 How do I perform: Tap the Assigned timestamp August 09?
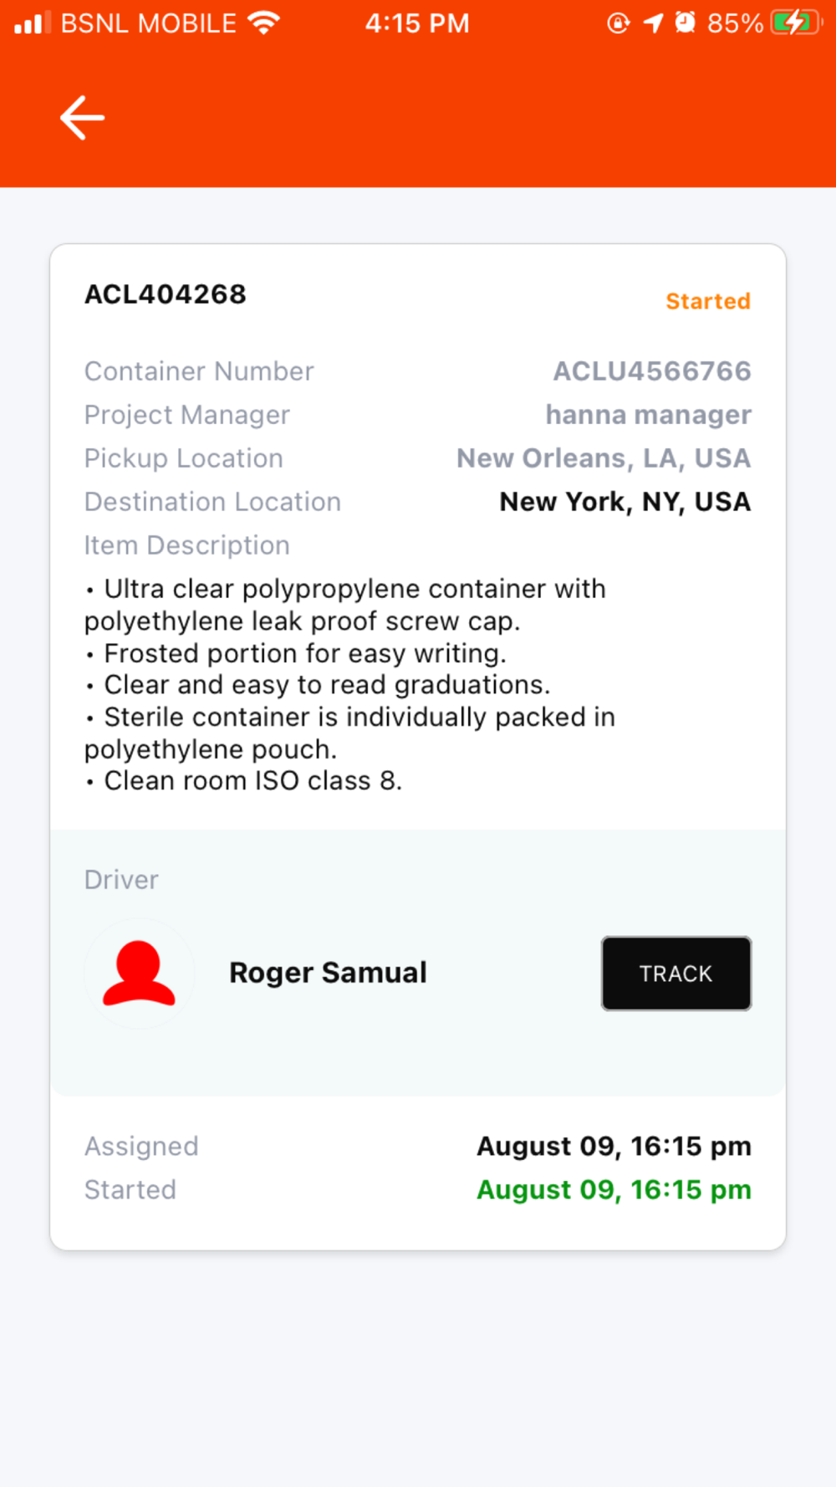(614, 1146)
